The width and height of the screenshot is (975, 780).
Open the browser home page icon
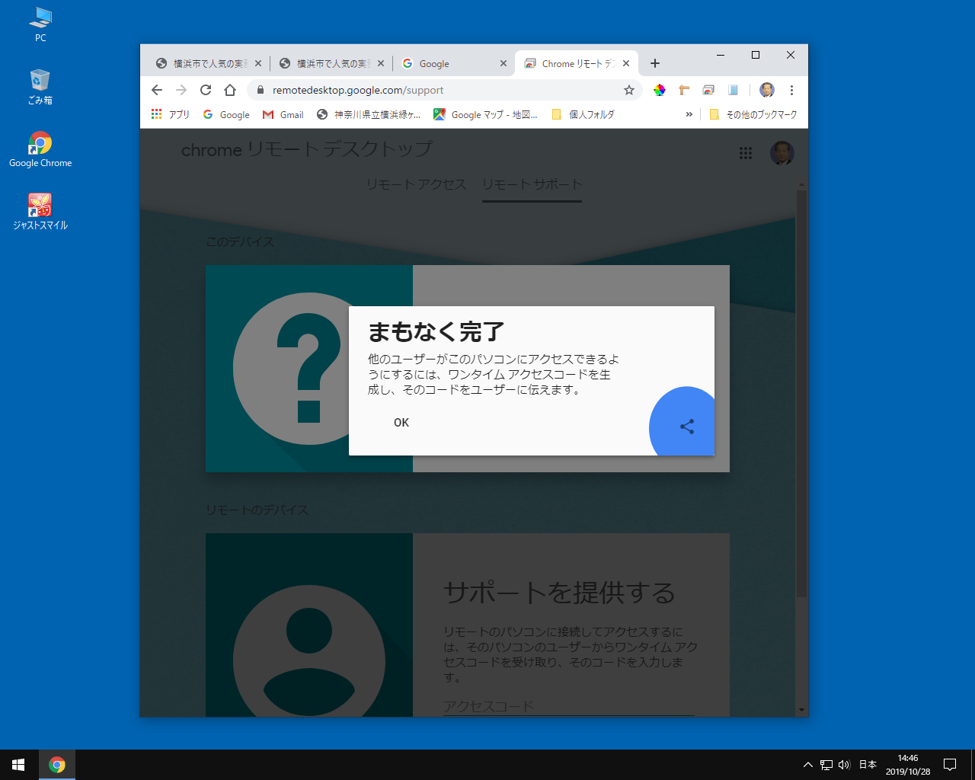coord(230,90)
